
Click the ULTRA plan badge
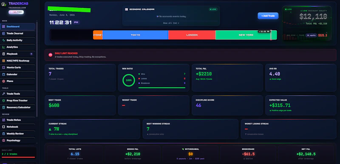[x=16, y=12]
